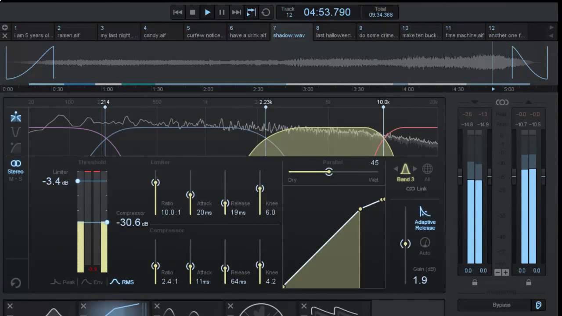Image resolution: width=562 pixels, height=316 pixels.
Task: Stop playback with the stop button
Action: point(192,12)
